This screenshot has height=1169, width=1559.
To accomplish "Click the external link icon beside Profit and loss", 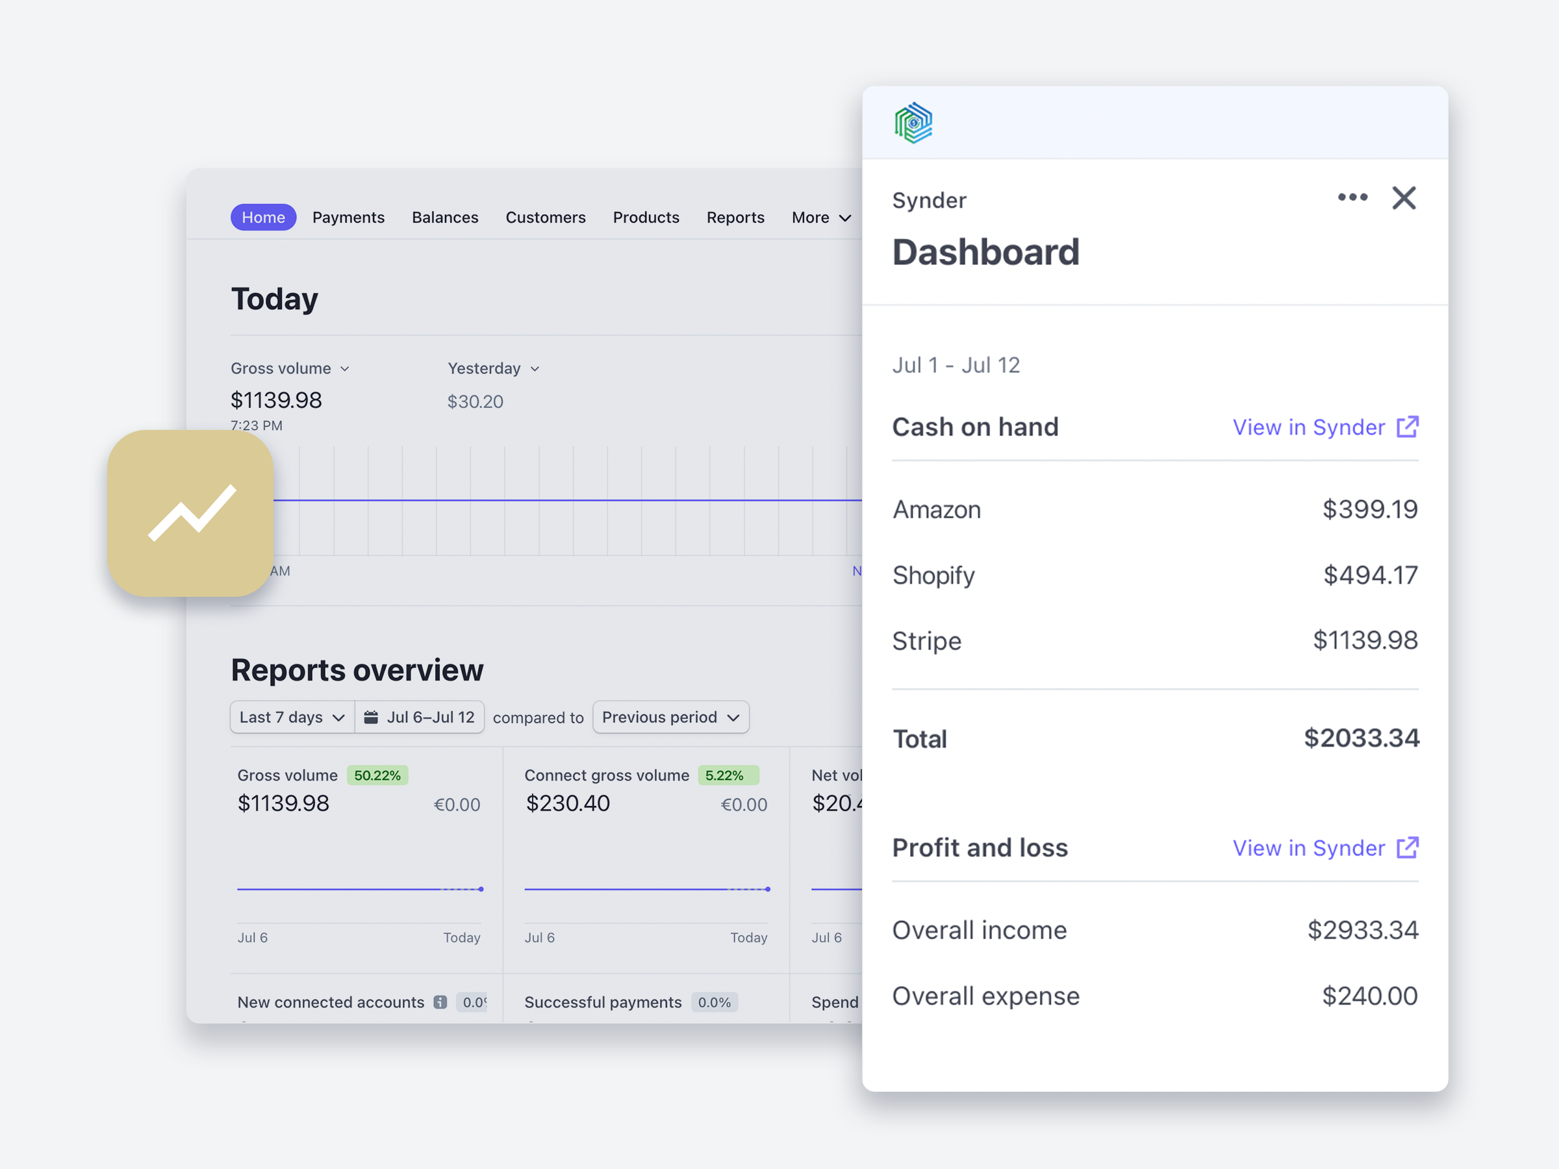I will click(x=1408, y=848).
